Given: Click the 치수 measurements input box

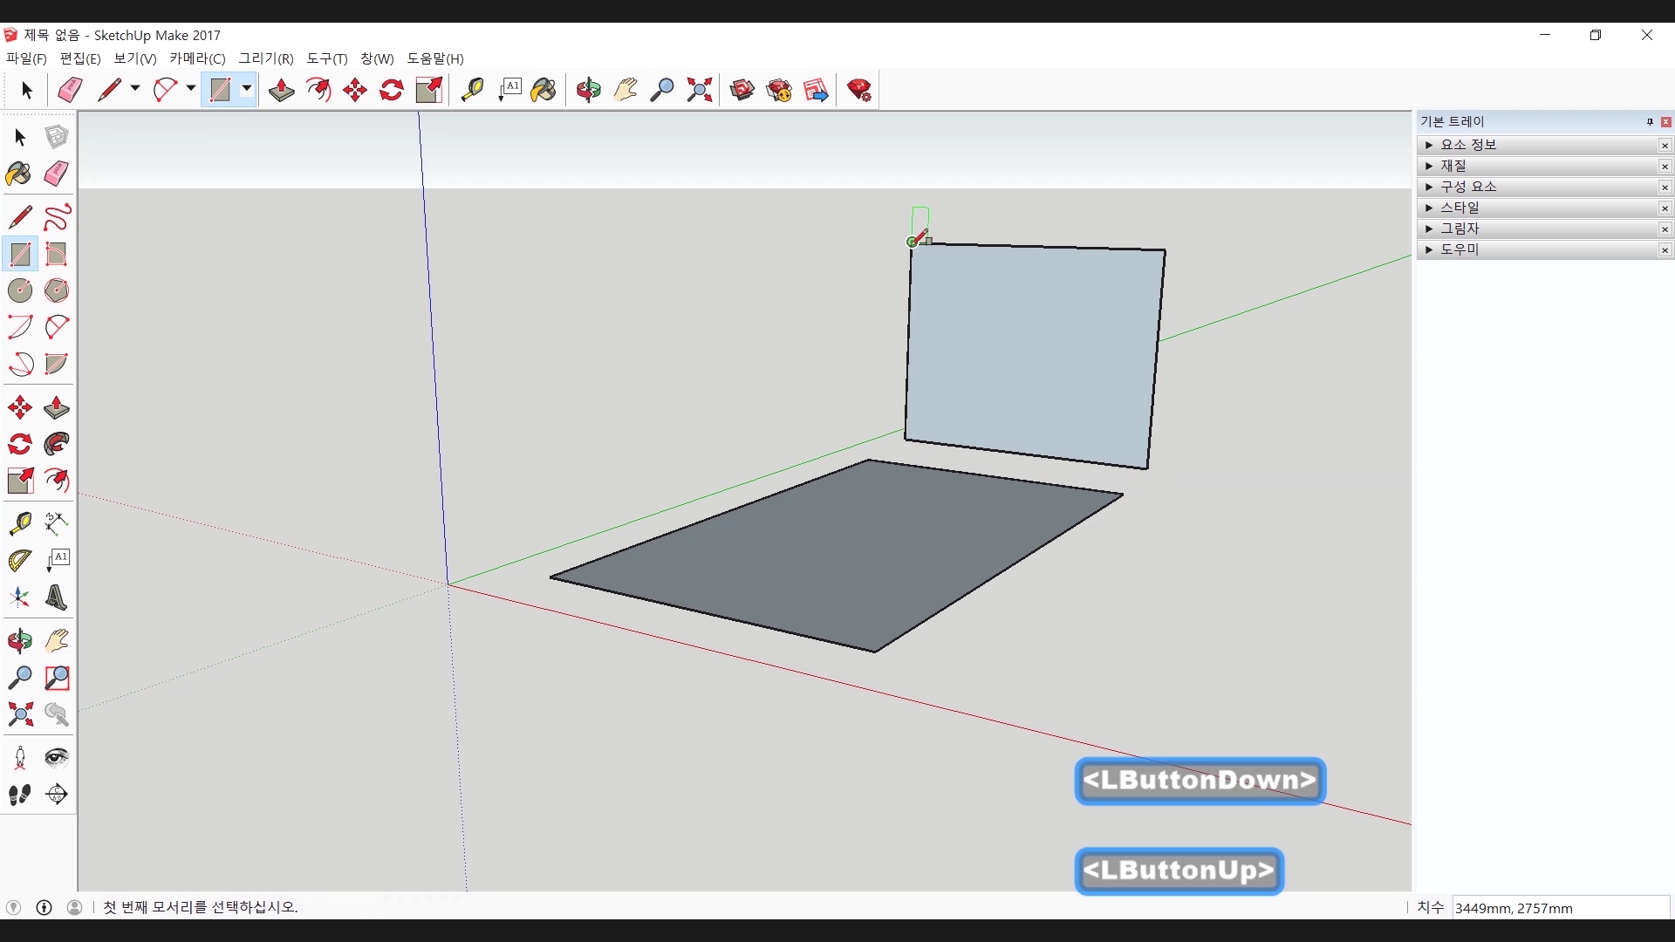Looking at the screenshot, I should click(x=1560, y=908).
